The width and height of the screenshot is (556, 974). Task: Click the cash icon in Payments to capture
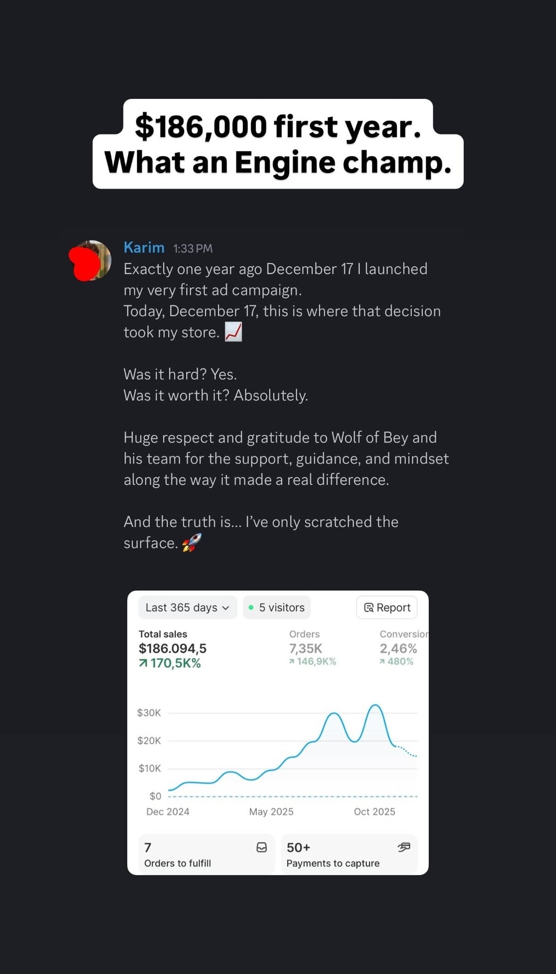[404, 847]
